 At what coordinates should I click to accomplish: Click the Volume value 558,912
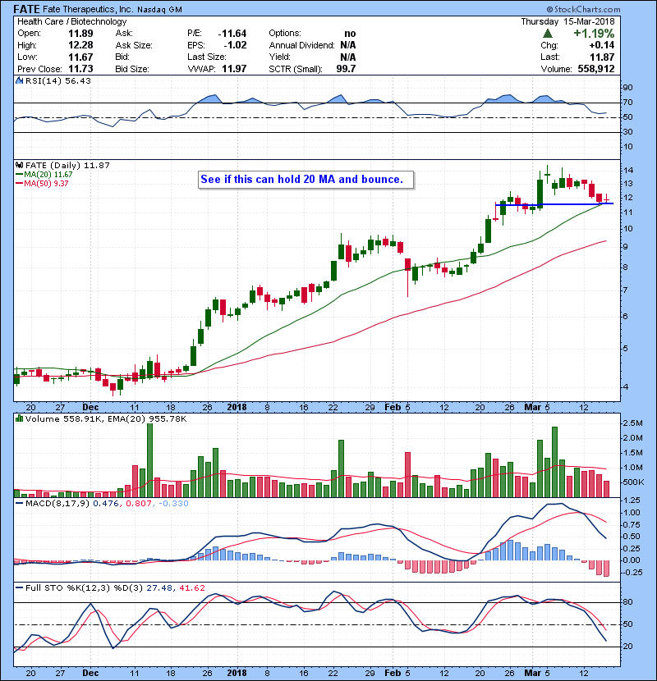[x=596, y=69]
